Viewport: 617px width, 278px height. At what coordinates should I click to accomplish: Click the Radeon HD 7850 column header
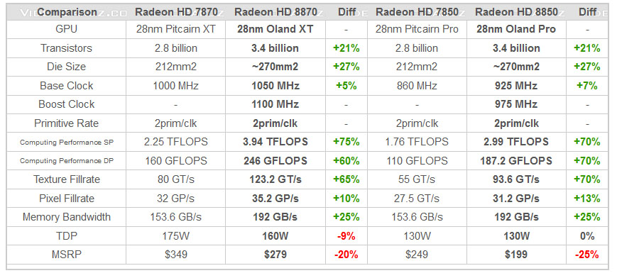[417, 12]
